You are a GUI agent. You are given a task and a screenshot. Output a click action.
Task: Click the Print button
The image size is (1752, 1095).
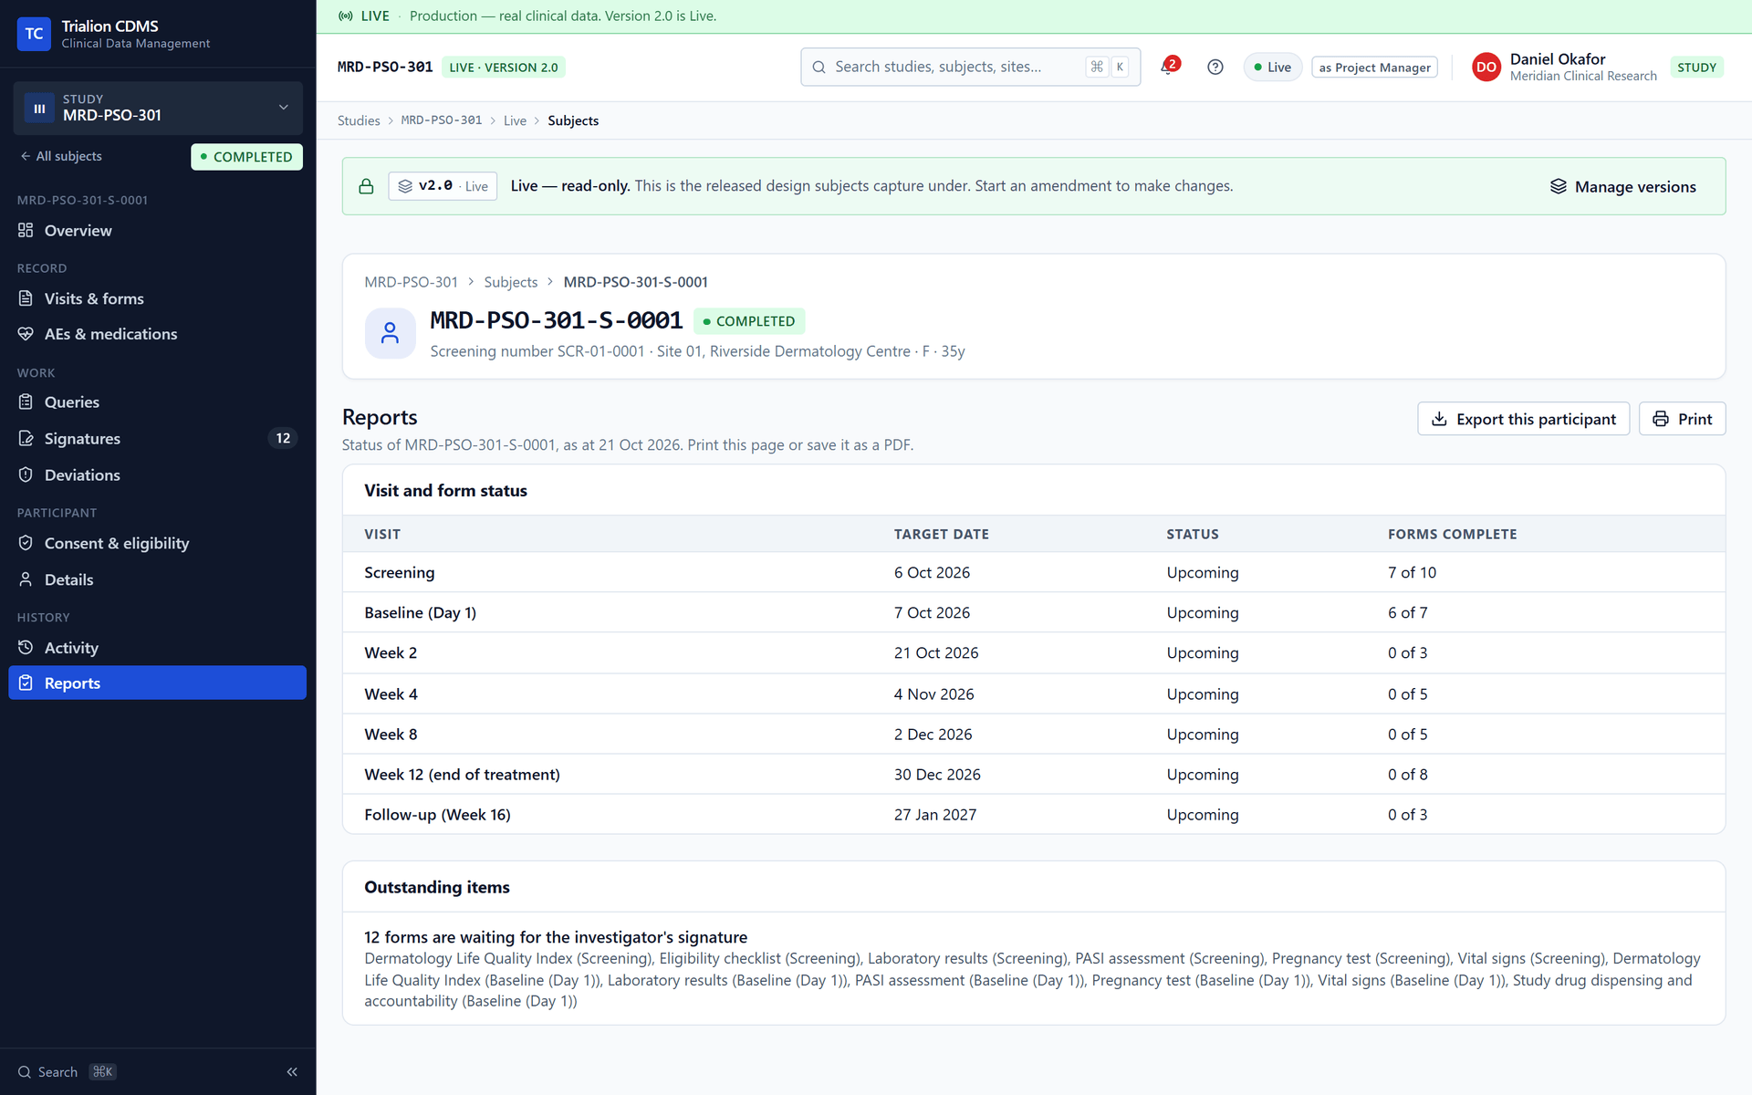[x=1682, y=419]
